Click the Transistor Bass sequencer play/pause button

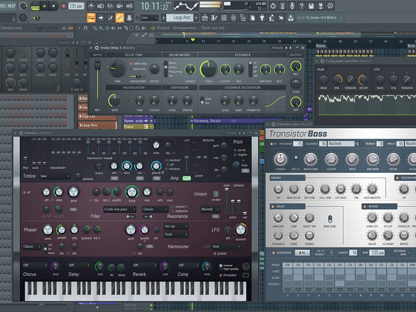pyautogui.click(x=302, y=252)
